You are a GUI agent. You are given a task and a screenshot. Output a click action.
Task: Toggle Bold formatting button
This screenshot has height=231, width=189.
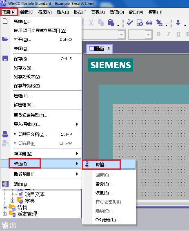158,34
